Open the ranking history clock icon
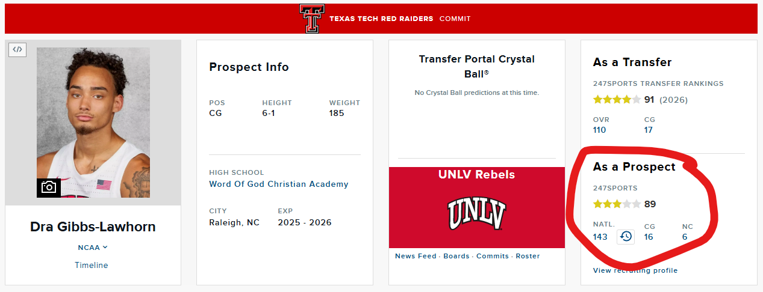Screen dimensions: 763x292 (626, 236)
